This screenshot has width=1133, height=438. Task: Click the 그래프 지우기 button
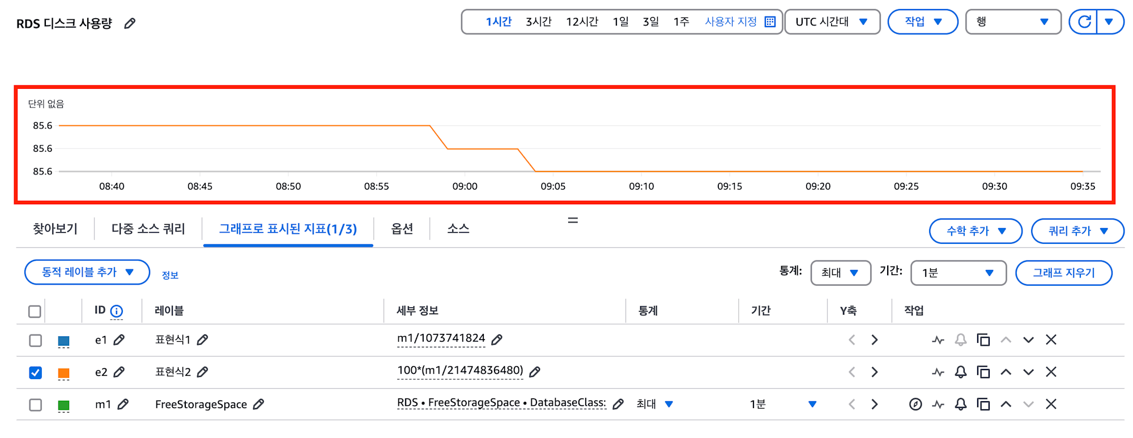(x=1064, y=273)
